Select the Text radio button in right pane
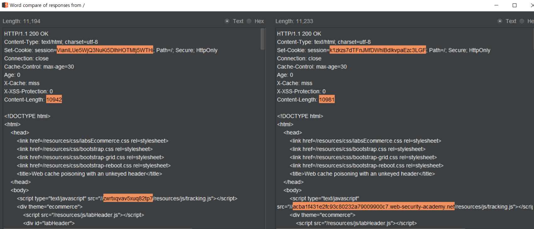Viewport: 534px width, 229px height. 500,21
